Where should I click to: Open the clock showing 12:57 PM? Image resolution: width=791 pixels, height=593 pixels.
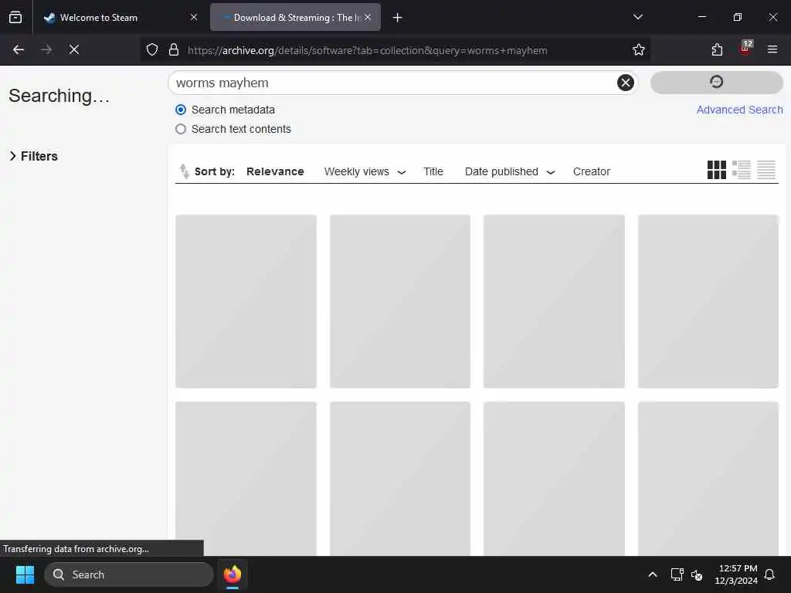click(736, 574)
